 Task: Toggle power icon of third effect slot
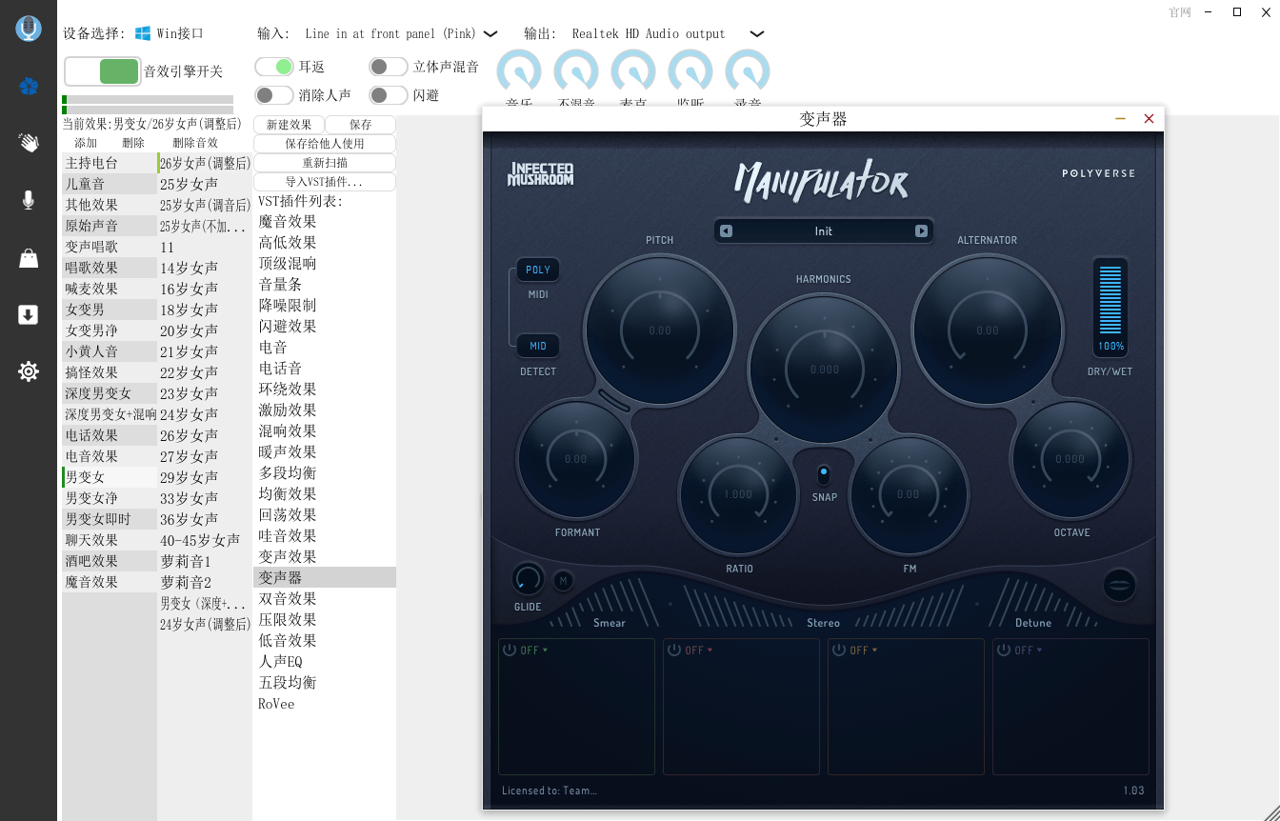839,650
